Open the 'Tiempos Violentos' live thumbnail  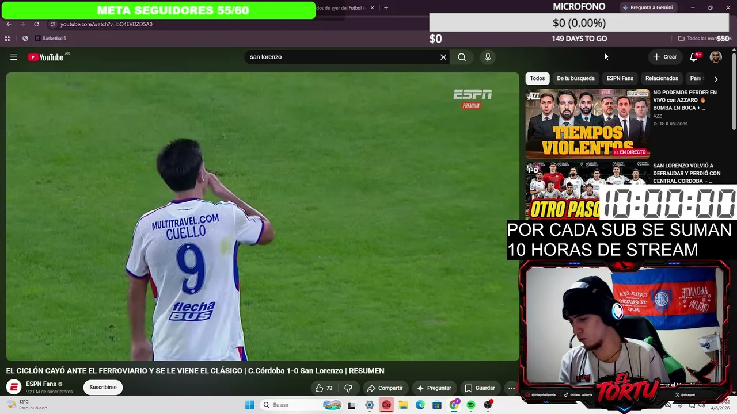pos(588,124)
